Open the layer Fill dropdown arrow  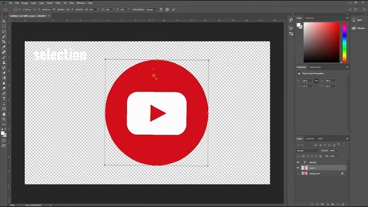point(338,156)
